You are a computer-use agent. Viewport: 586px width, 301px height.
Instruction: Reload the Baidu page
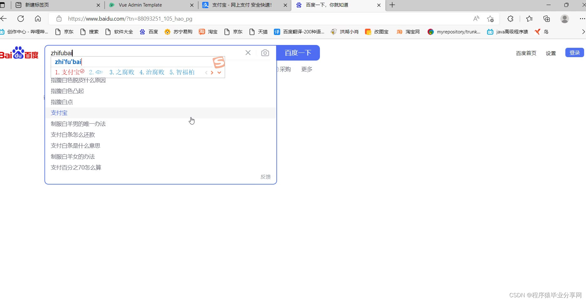21,19
